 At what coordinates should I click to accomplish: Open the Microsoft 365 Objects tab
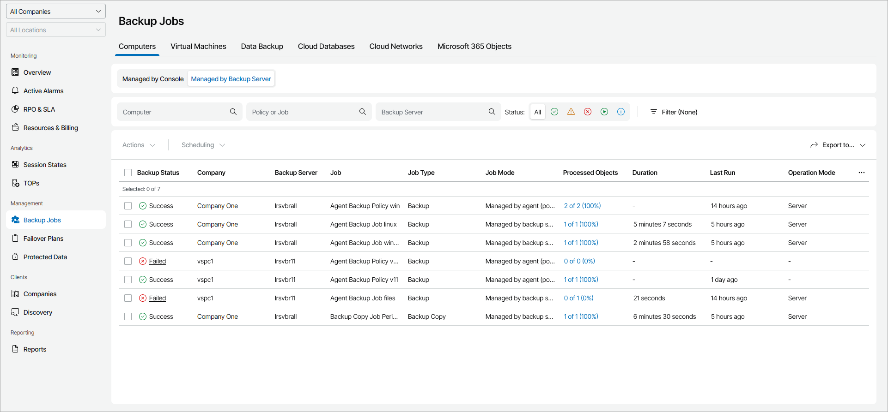coord(474,46)
